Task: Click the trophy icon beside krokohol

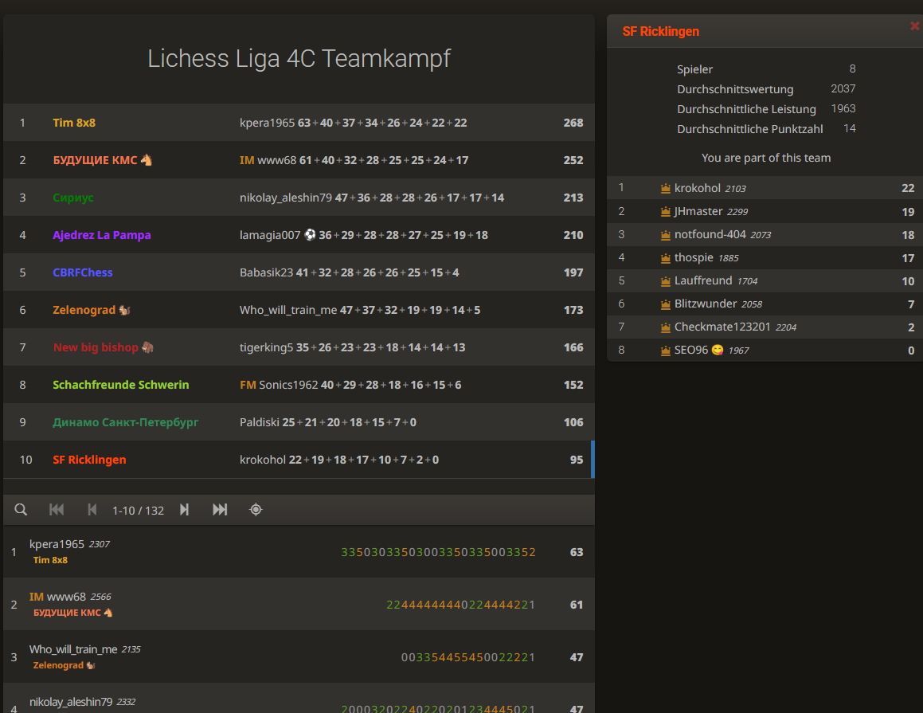Action: tap(665, 187)
